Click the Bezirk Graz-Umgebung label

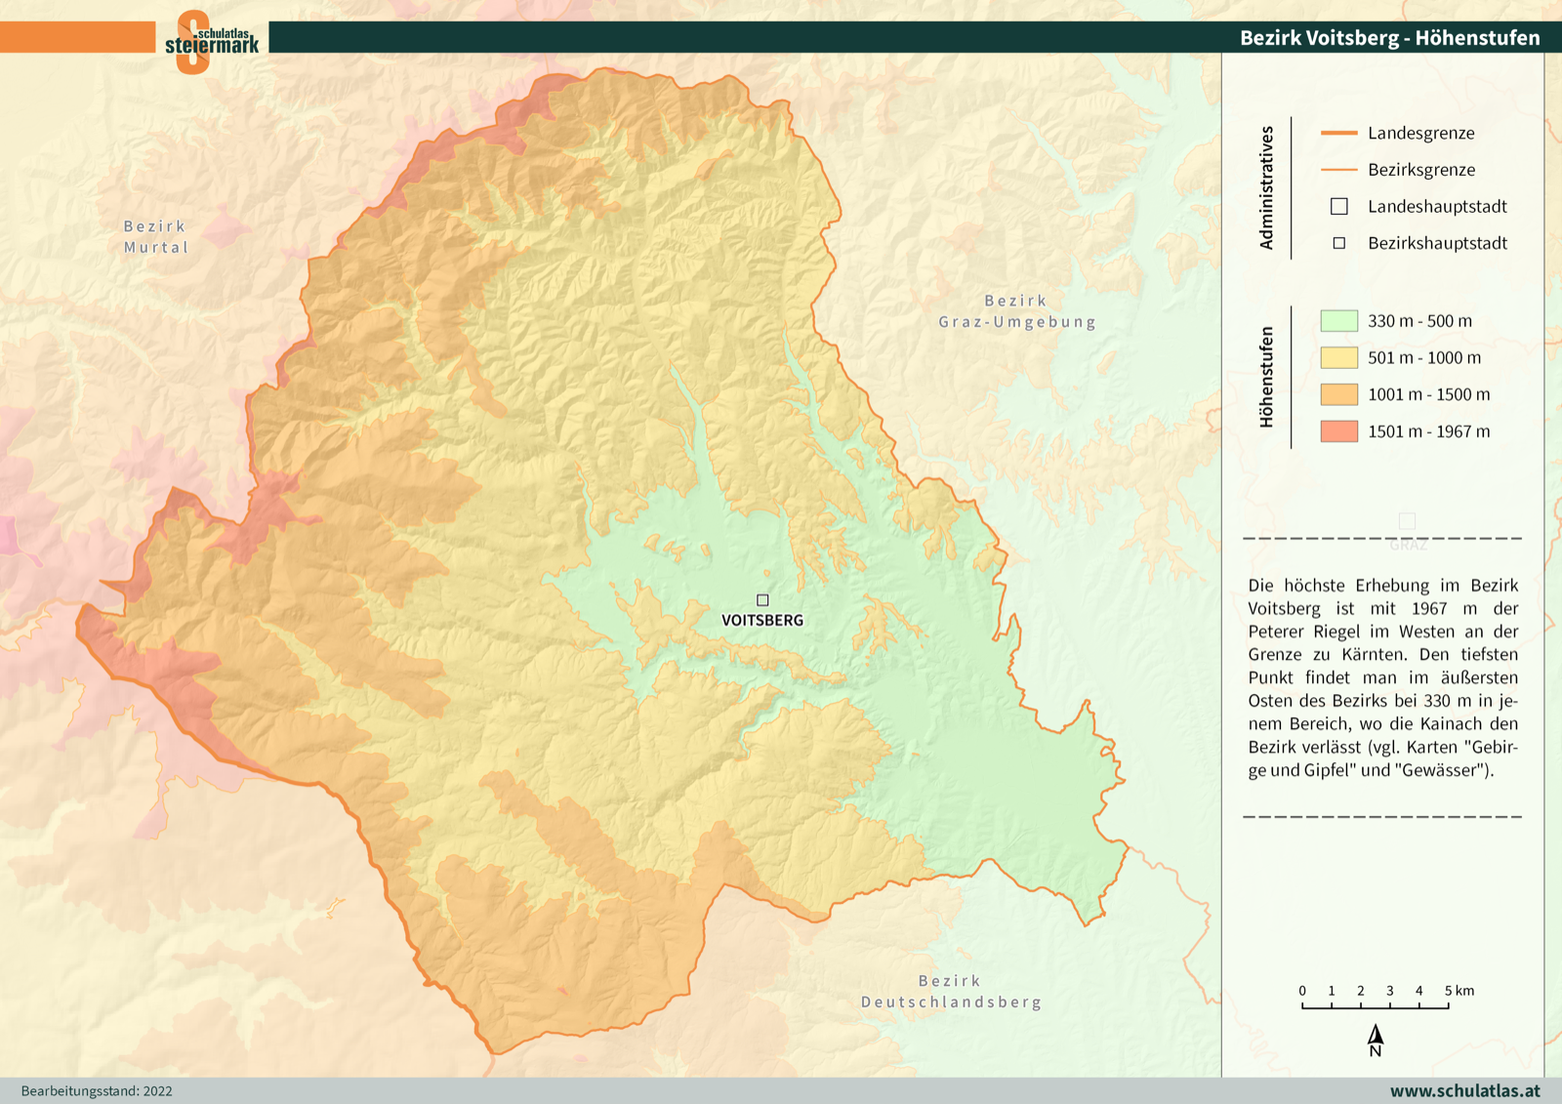click(x=1016, y=311)
